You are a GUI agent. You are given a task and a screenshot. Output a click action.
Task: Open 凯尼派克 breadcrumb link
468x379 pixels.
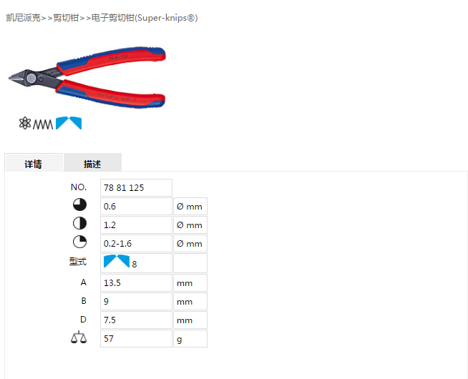click(x=24, y=18)
